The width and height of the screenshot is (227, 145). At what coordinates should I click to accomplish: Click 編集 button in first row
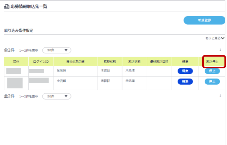point(185,71)
